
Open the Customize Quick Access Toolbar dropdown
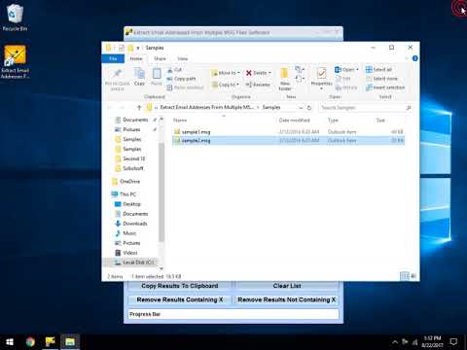click(138, 48)
